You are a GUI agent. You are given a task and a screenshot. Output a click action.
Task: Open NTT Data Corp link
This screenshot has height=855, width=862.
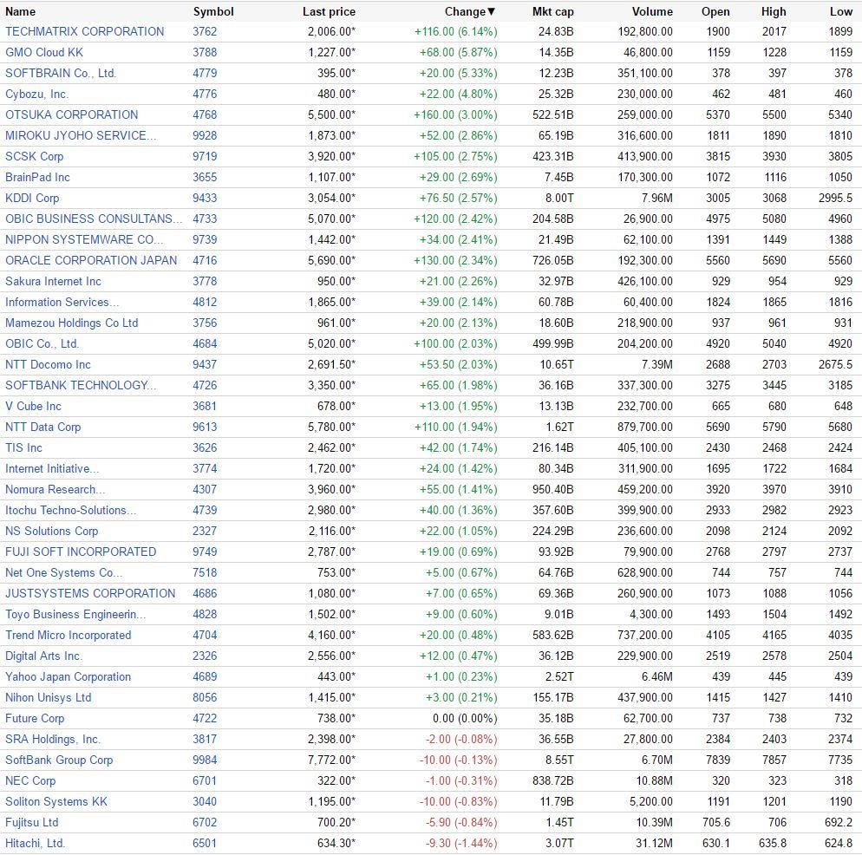click(42, 427)
